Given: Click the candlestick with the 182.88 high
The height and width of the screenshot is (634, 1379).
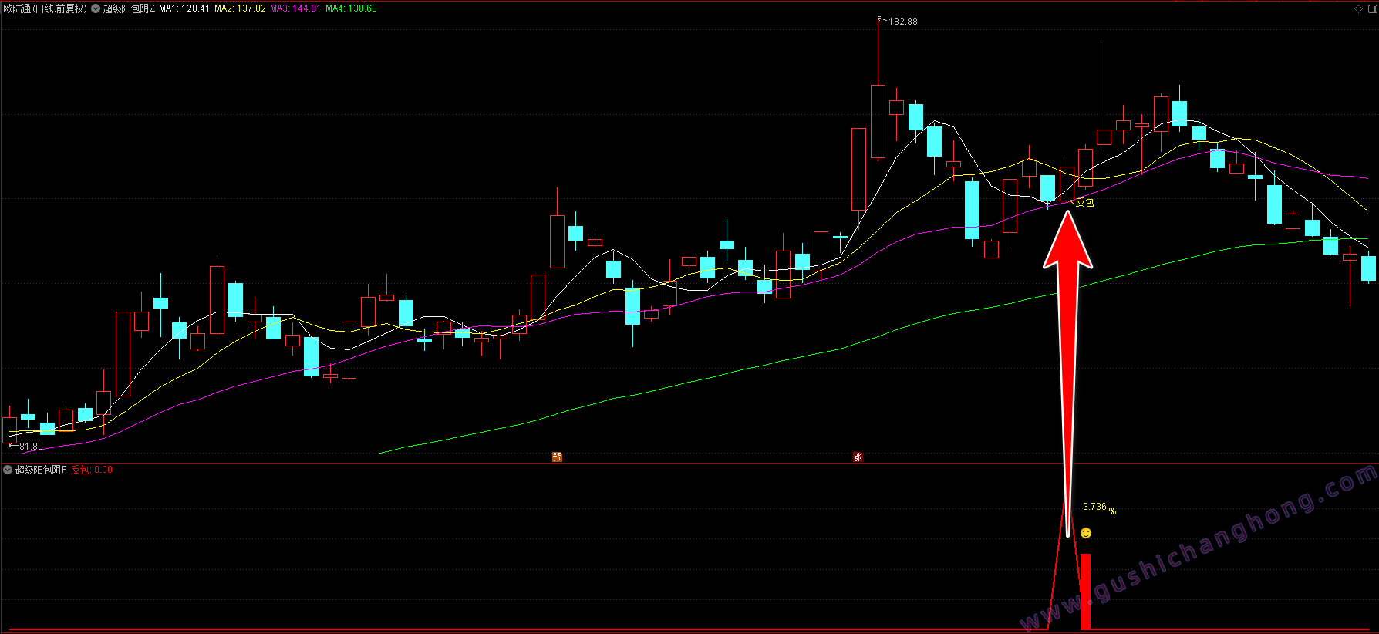Looking at the screenshot, I should 878,121.
